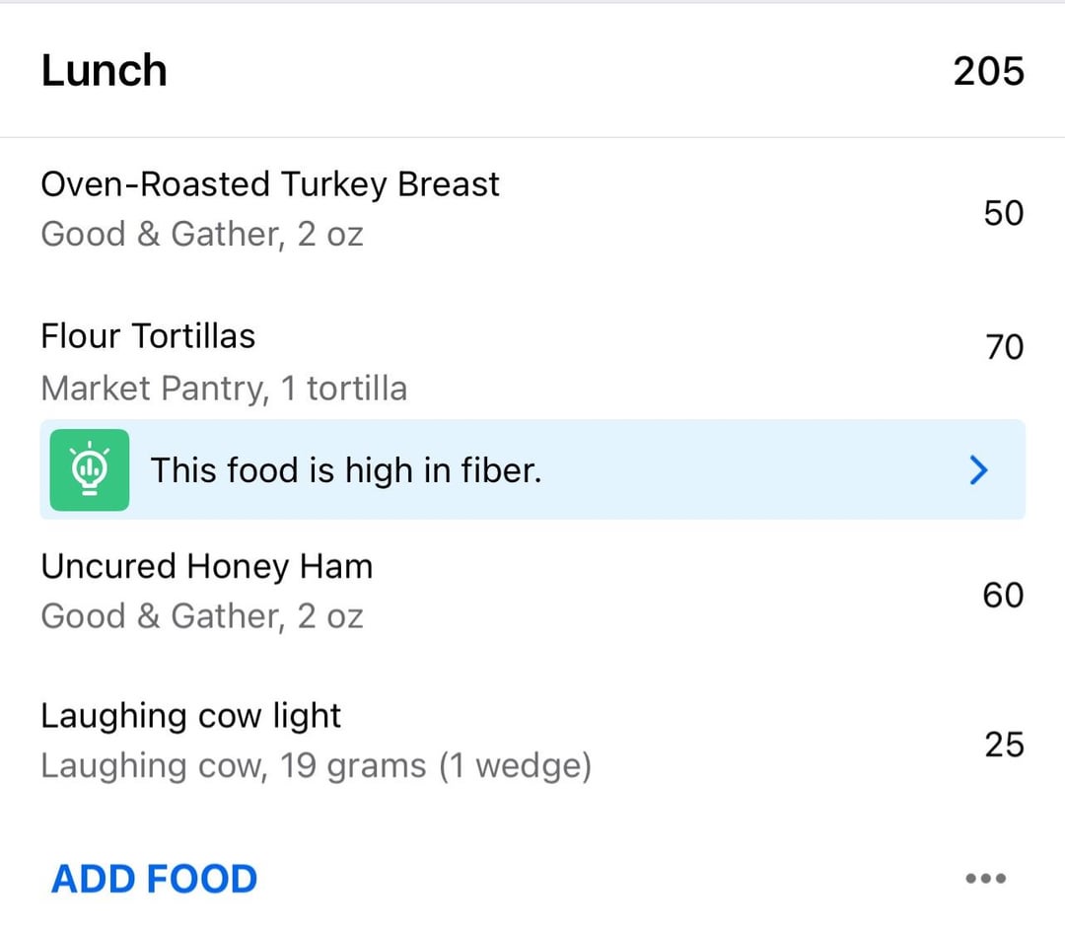The width and height of the screenshot is (1065, 927).
Task: Click the 'Lunch' title text
Action: coord(104,70)
